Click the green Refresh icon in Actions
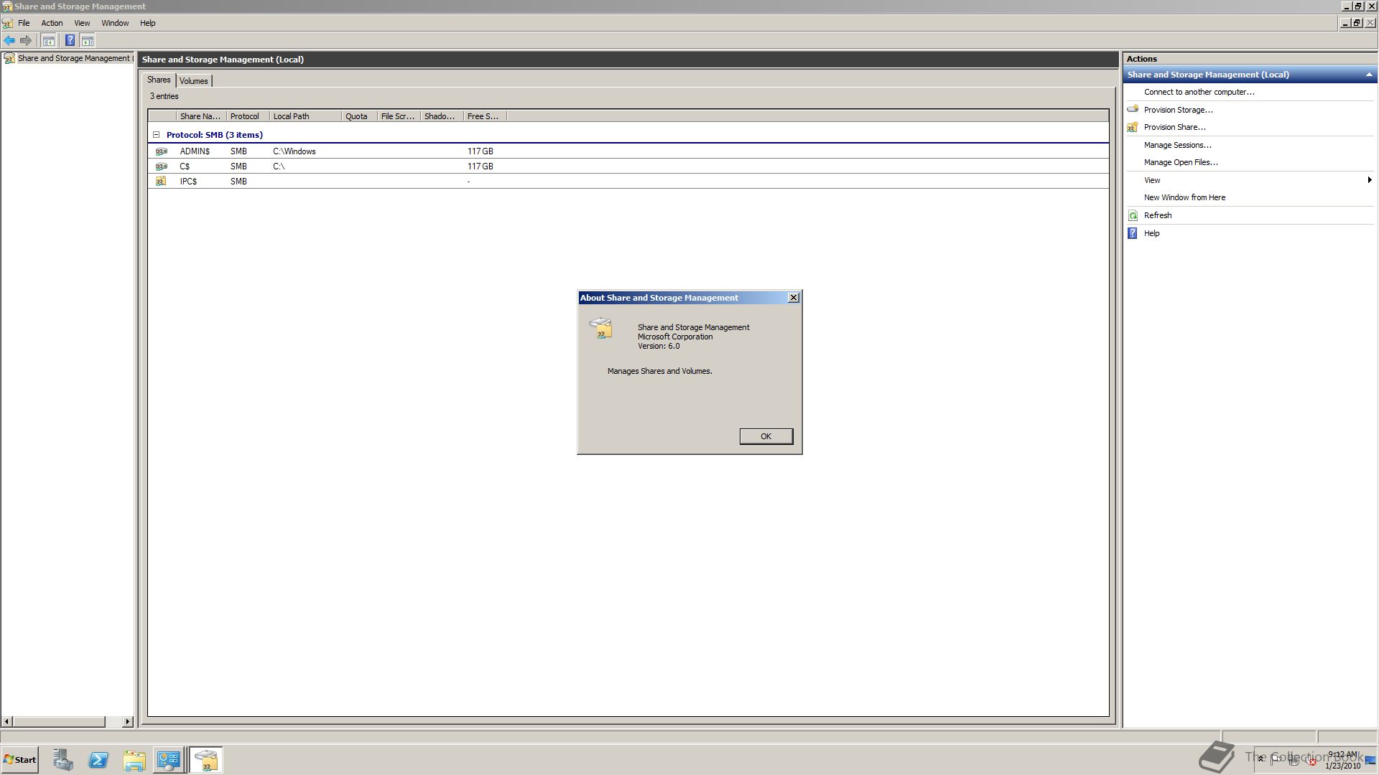 pyautogui.click(x=1133, y=215)
